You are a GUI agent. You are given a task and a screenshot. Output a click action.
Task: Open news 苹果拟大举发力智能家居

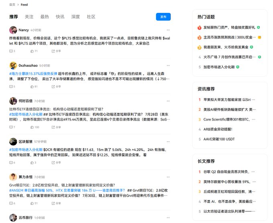point(229,100)
